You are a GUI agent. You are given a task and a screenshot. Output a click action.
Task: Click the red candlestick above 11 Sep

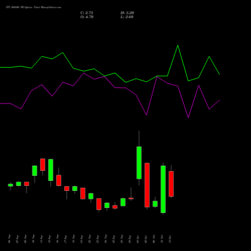43,165
